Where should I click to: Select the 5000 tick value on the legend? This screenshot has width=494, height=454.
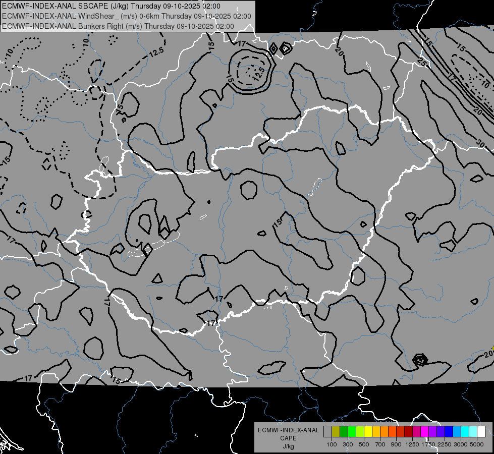[x=477, y=444]
